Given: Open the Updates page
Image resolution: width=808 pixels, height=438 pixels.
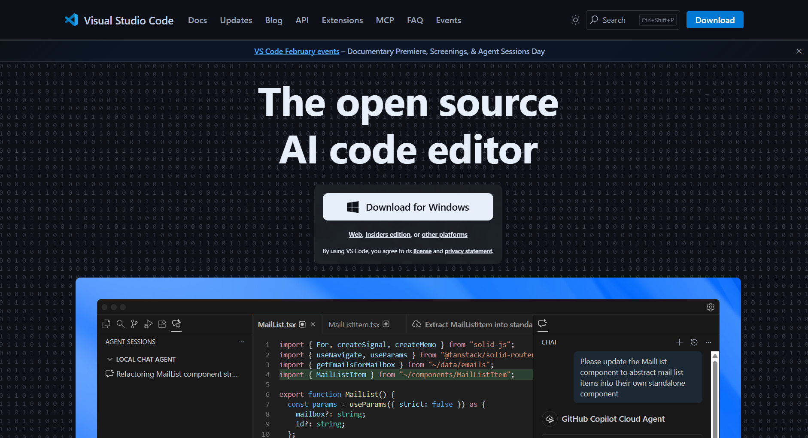Looking at the screenshot, I should click(x=236, y=20).
